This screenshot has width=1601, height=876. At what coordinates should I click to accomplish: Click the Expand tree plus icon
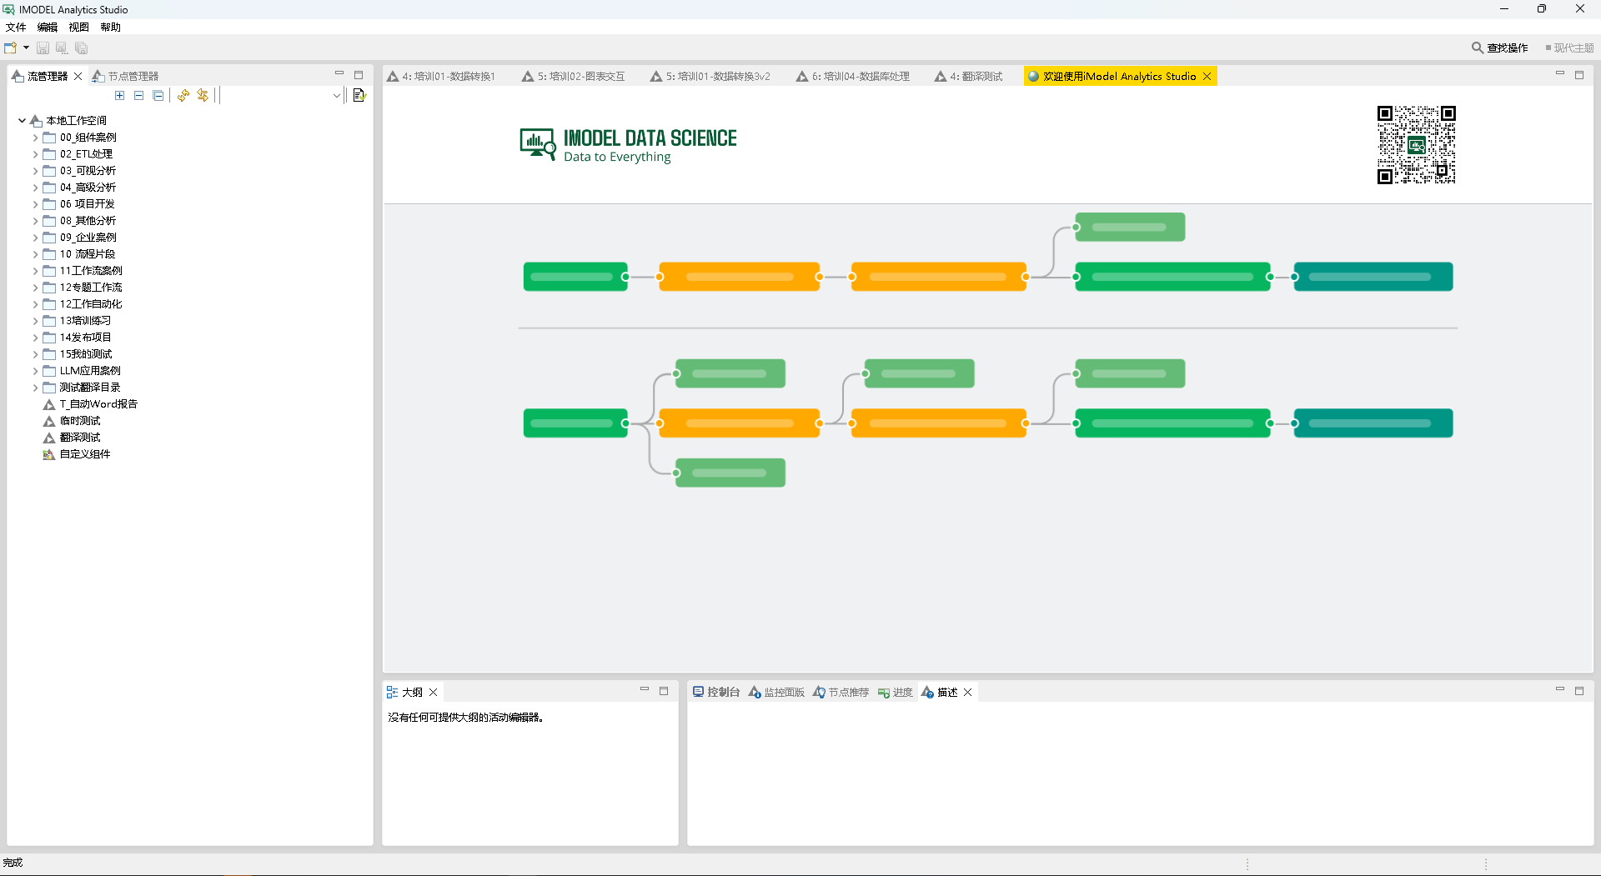(x=120, y=96)
